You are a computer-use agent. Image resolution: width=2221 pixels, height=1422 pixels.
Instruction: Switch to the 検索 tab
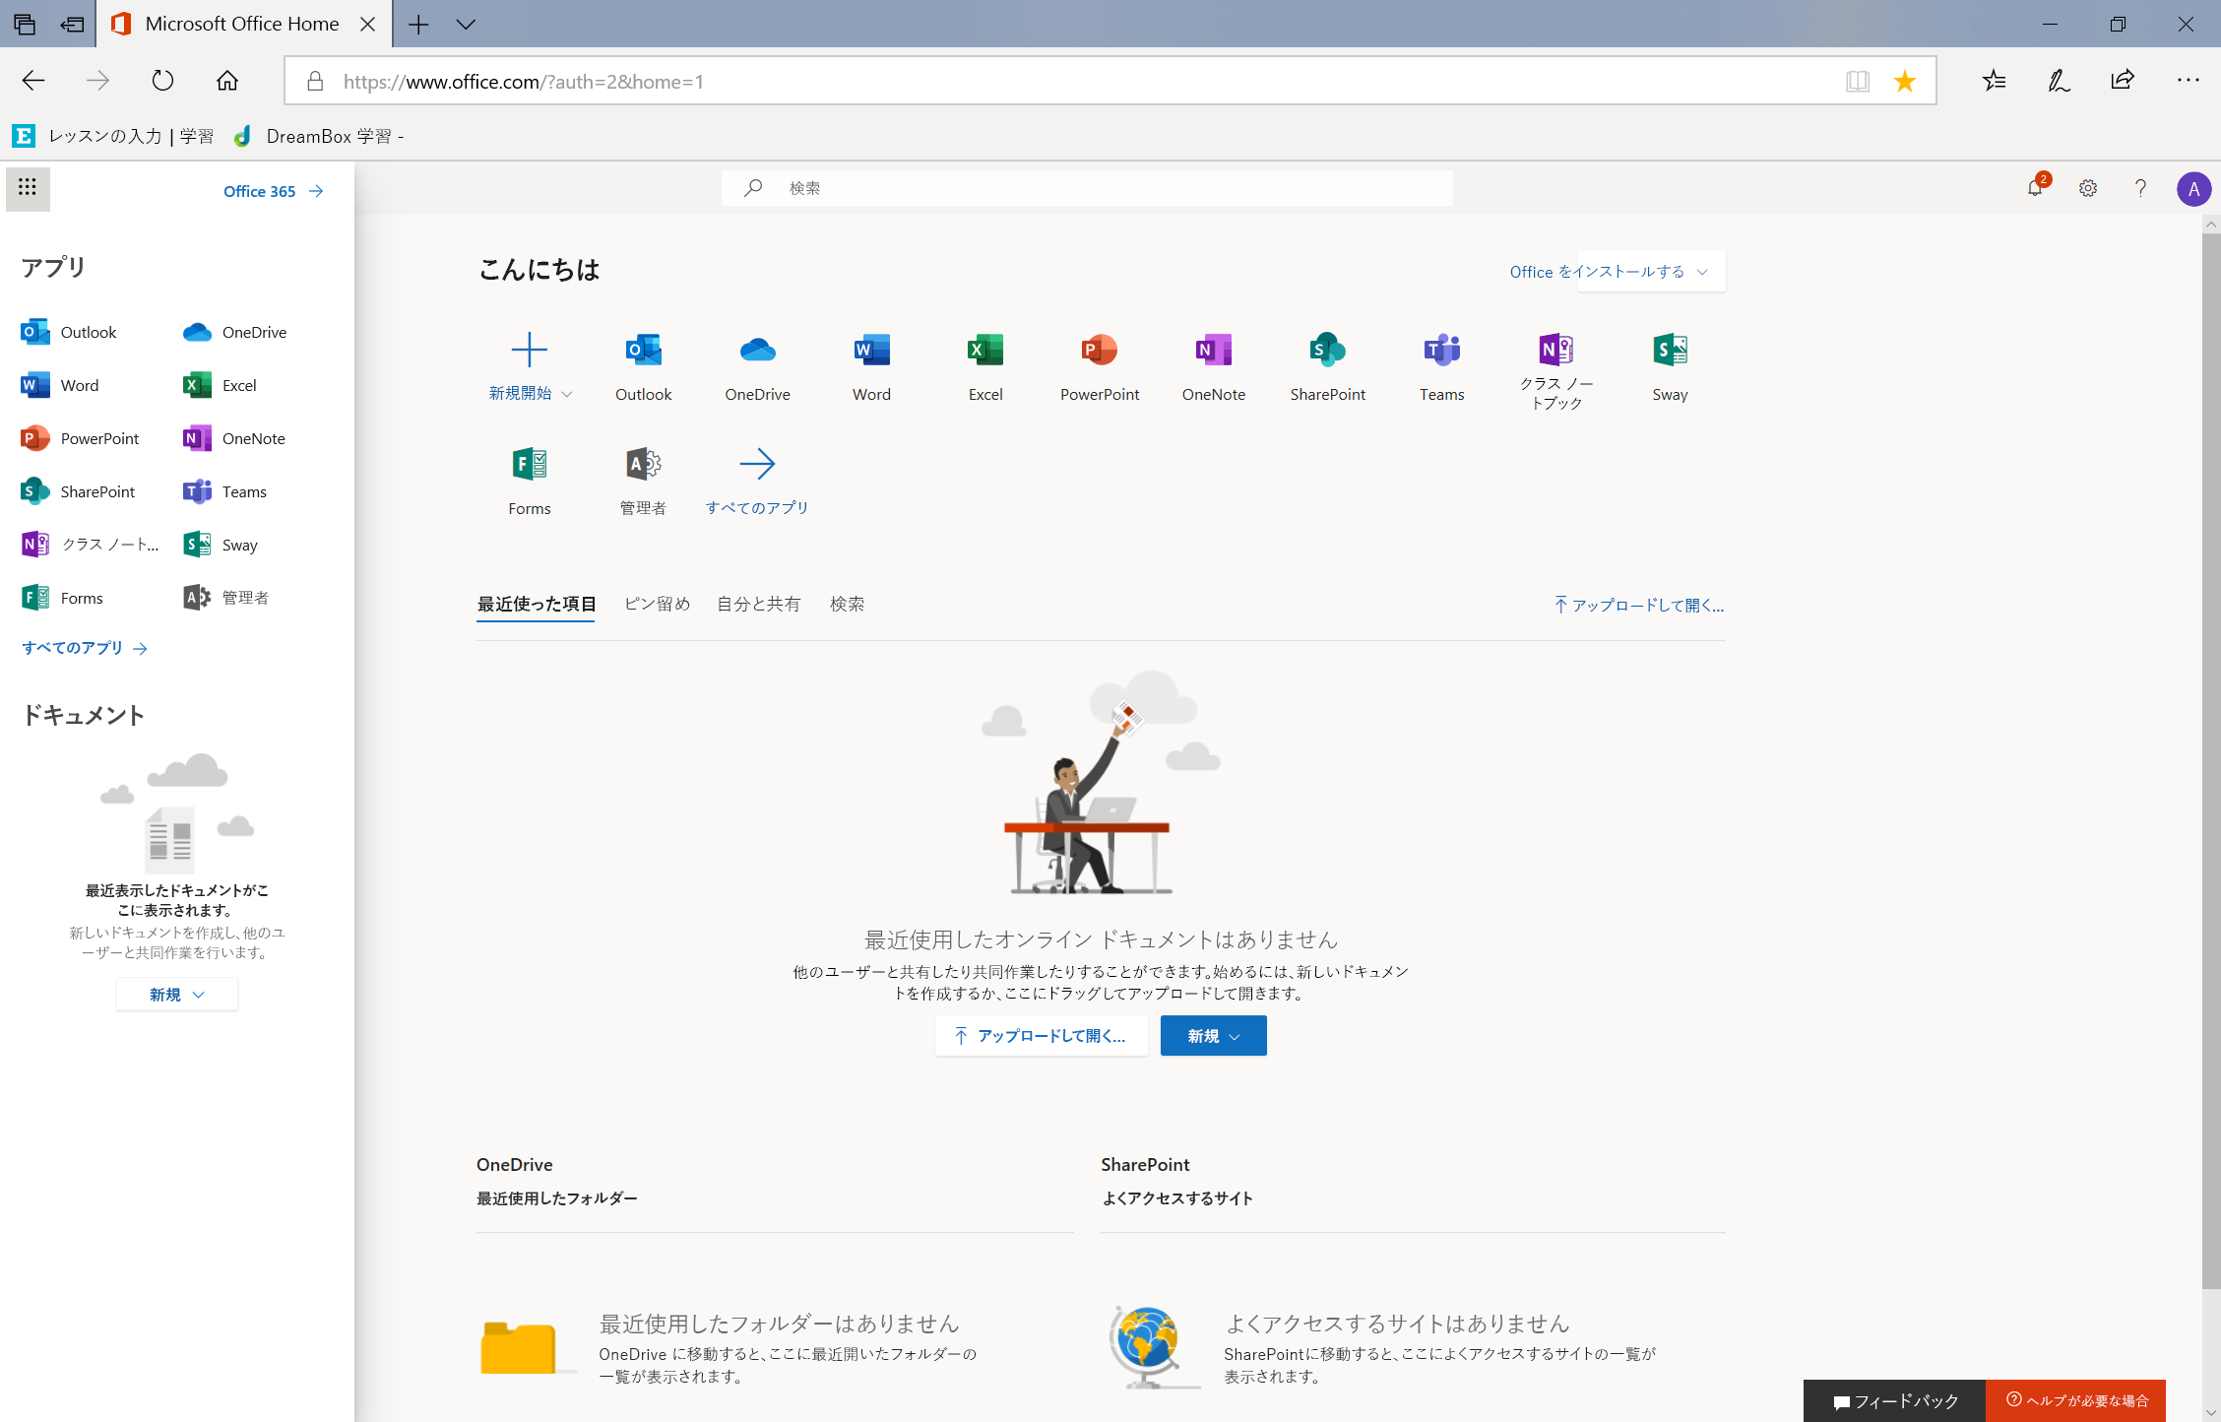(x=847, y=605)
